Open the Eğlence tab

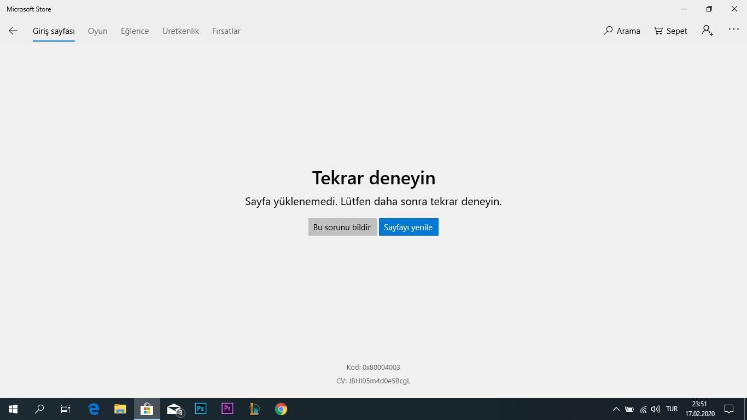point(135,31)
